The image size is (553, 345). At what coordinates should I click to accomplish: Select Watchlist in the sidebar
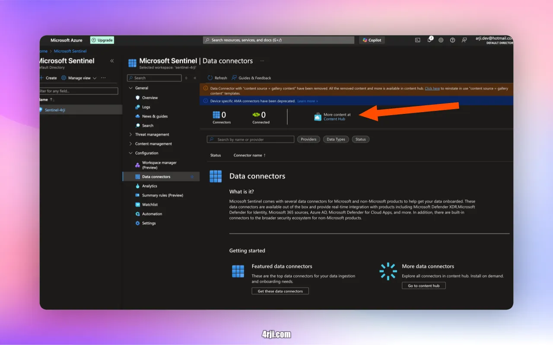tap(150, 204)
